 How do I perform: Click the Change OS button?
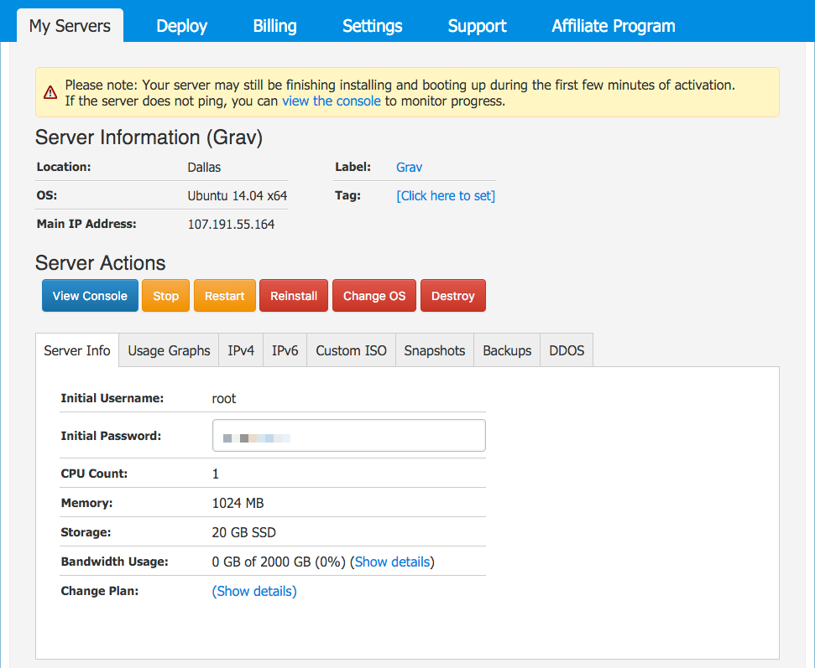coord(374,296)
